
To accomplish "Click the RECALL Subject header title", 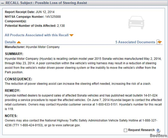I will click(x=46, y=3).
